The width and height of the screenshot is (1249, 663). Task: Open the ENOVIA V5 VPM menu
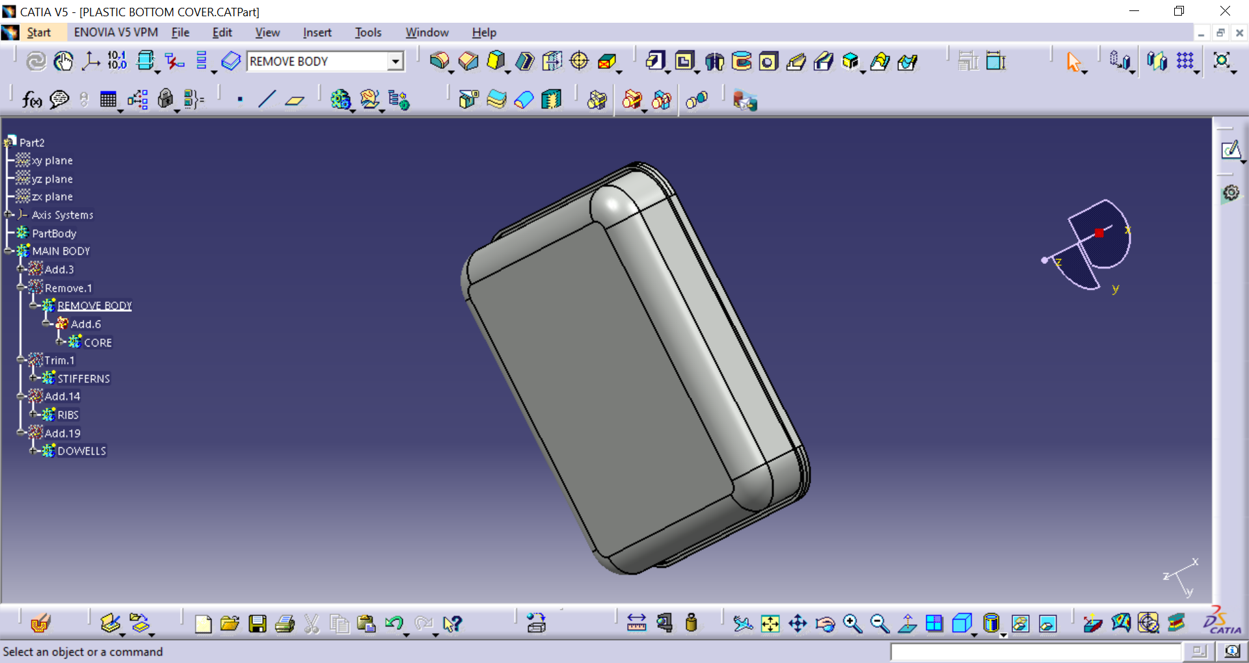click(x=116, y=32)
